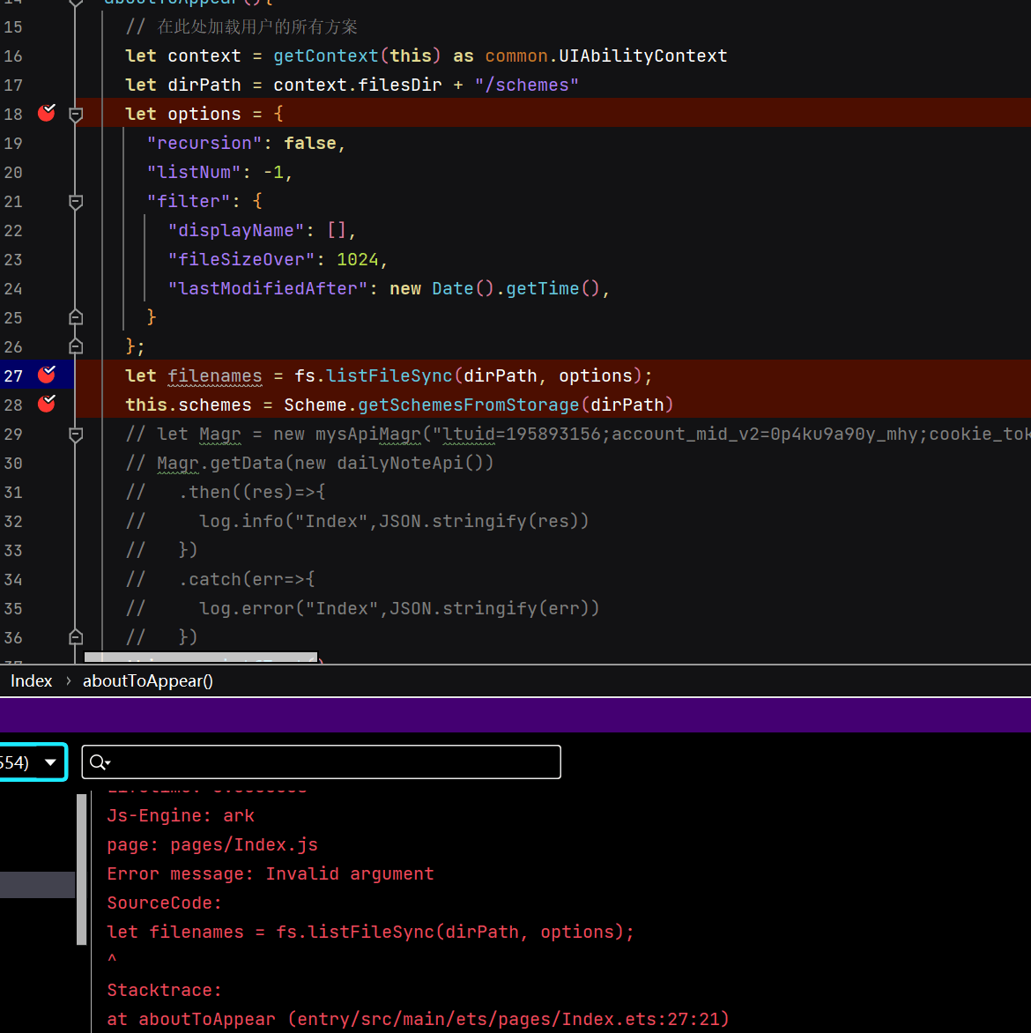Click the underlined filenames variable on line 27
1031x1033 pixels.
(x=215, y=375)
